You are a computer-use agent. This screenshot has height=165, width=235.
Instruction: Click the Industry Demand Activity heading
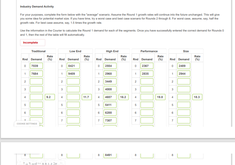point(37,7)
